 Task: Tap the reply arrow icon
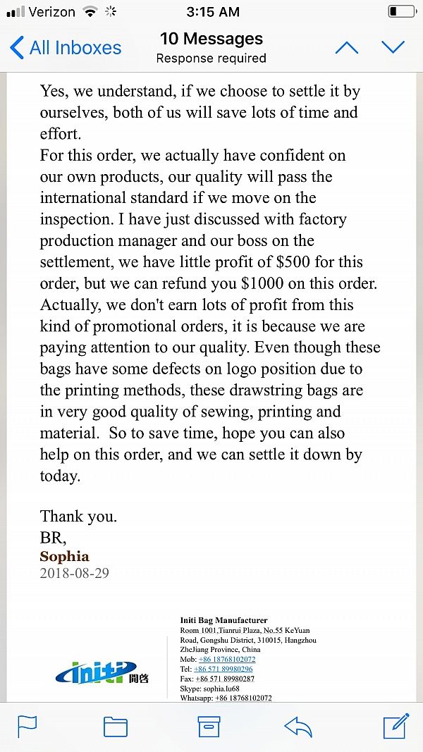298,727
